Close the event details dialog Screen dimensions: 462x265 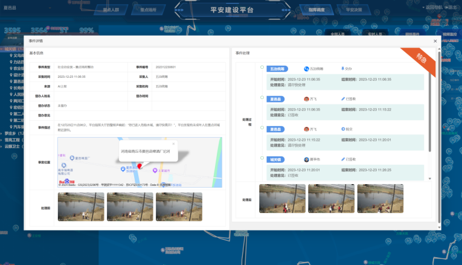click(x=435, y=41)
